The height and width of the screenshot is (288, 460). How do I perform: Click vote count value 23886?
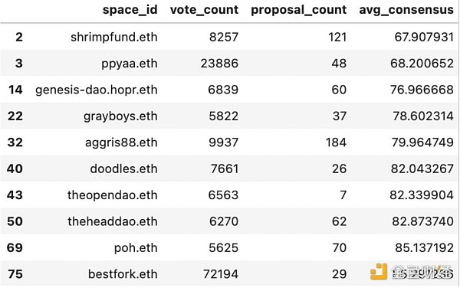(219, 64)
